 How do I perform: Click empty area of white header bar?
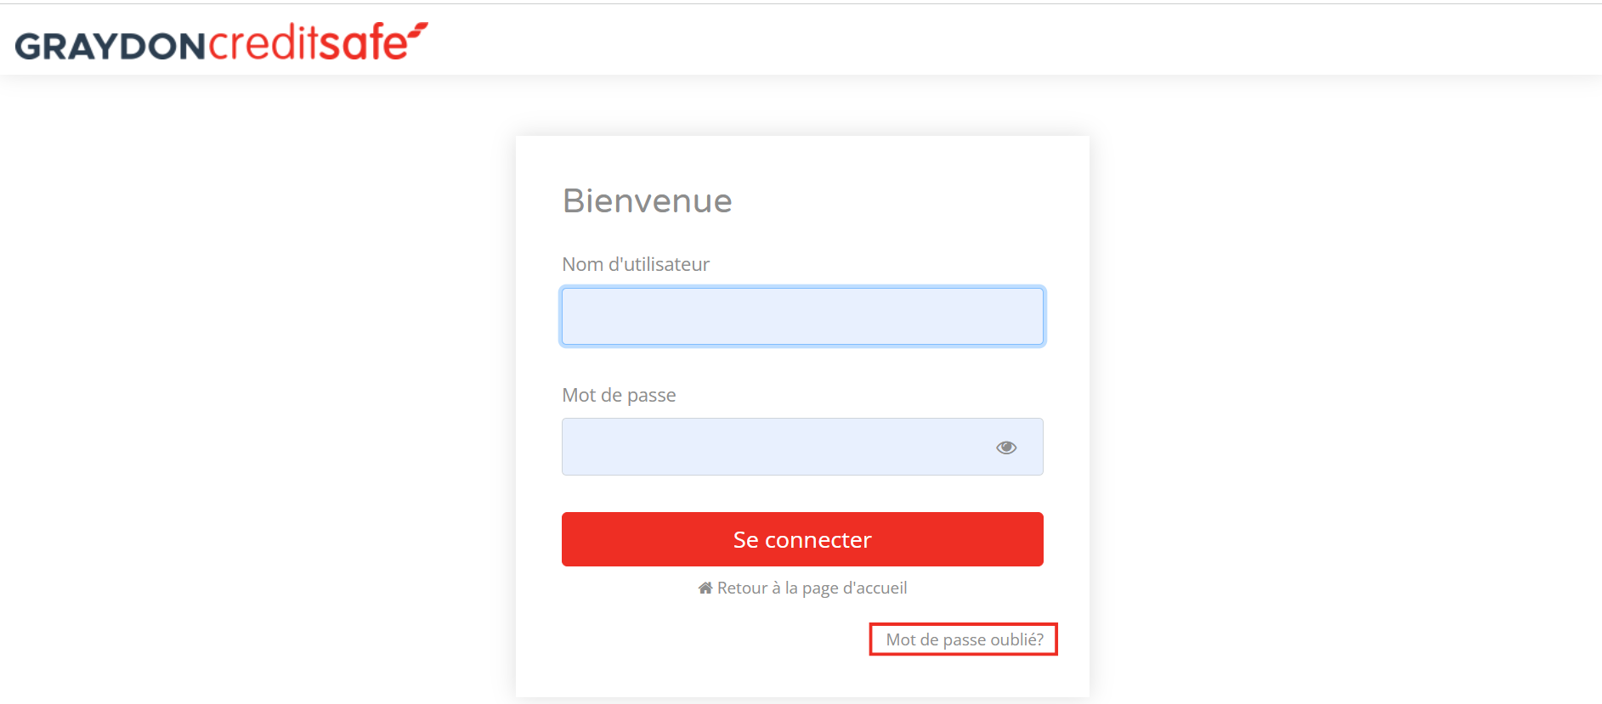[x=1020, y=40]
